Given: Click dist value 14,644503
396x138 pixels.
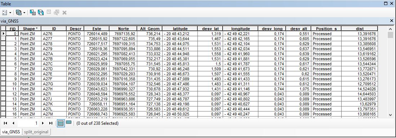Looking at the screenshot, I should (x=359, y=94).
